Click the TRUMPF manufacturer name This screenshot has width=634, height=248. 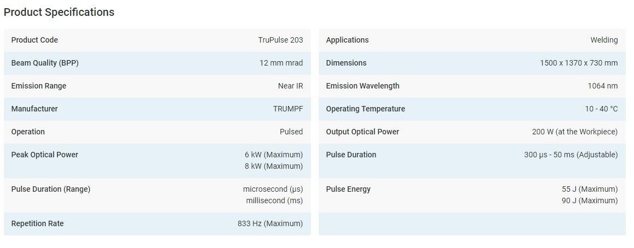[x=288, y=109]
